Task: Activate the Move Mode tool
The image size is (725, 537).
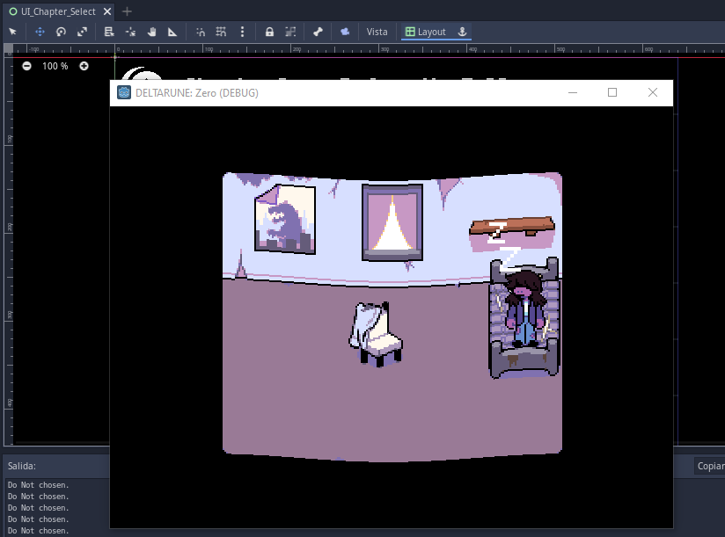Action: point(40,32)
